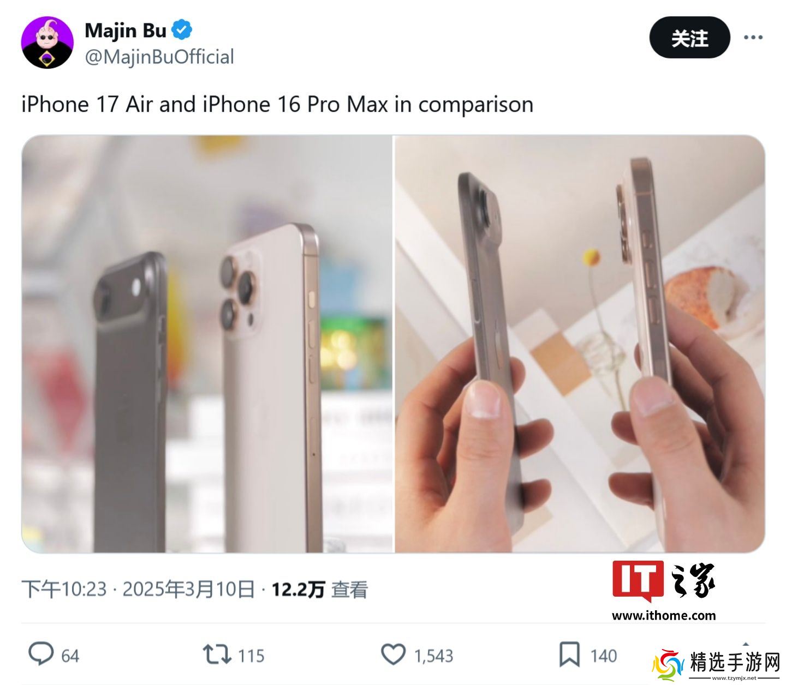Bookmark the tweet with bookmark icon
Viewport: 786px width, 685px height.
point(569,654)
